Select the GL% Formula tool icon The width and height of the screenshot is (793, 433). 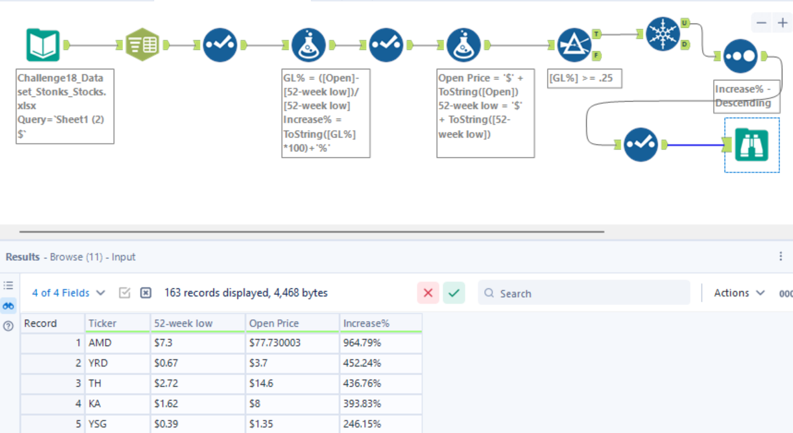click(x=308, y=45)
